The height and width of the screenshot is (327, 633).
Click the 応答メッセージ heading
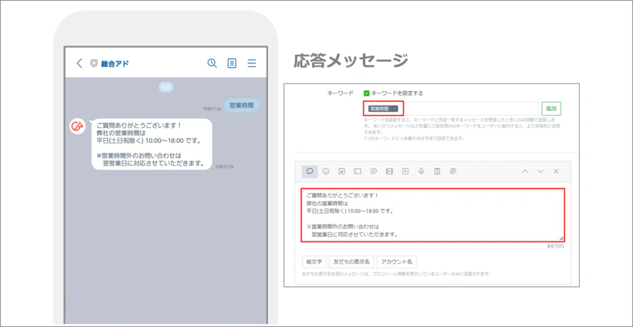point(350,61)
